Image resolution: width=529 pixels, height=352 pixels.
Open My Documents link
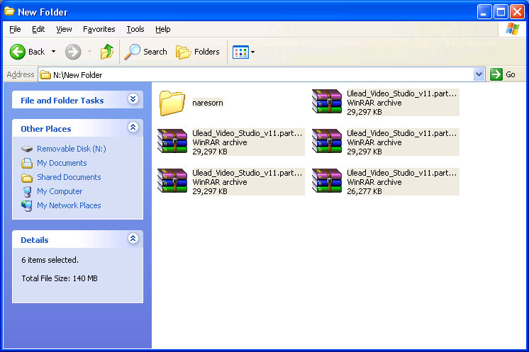(x=62, y=163)
